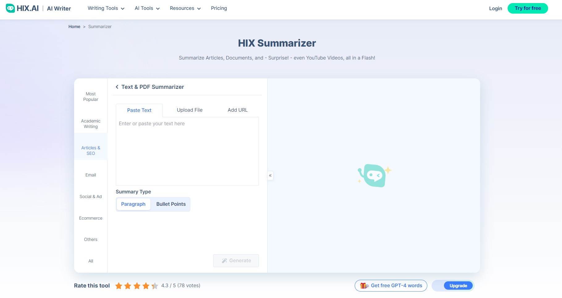Switch to the Add URL tab
Viewport: 562px width, 298px height.
click(237, 110)
